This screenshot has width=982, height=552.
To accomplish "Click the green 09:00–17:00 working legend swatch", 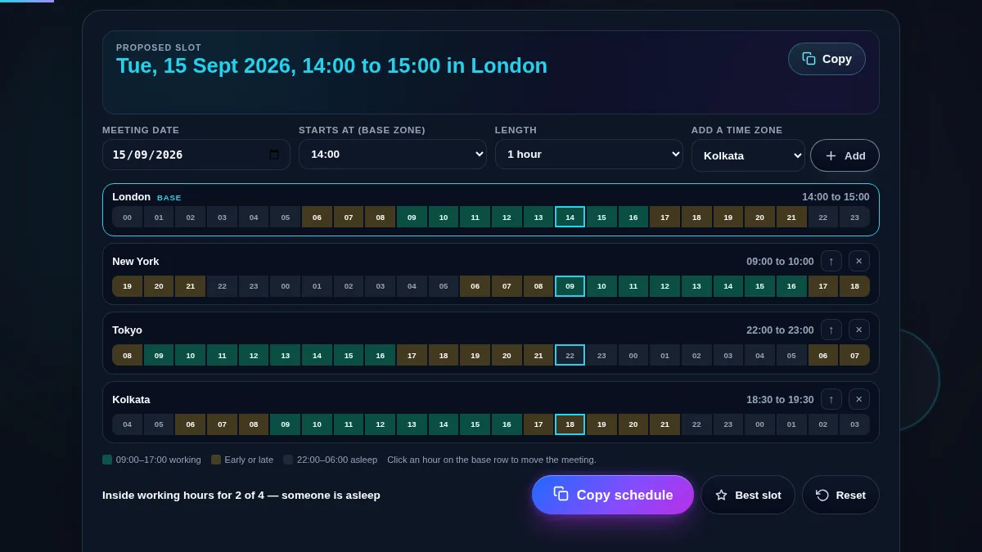I will (x=107, y=460).
